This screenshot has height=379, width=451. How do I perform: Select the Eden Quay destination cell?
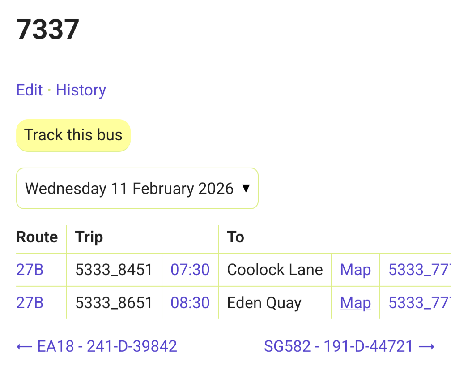[x=264, y=303]
